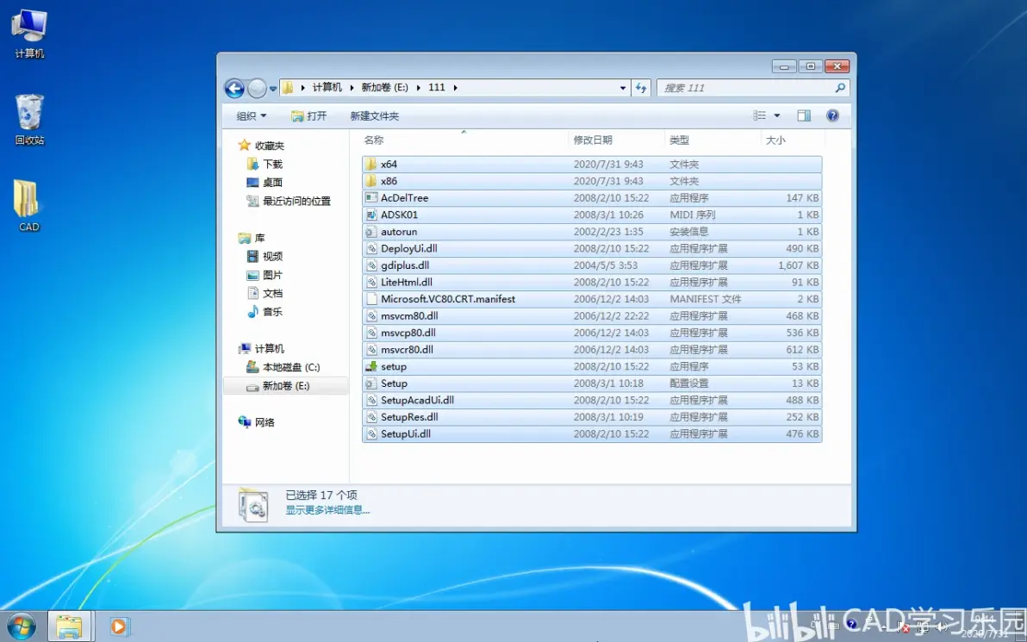Screen dimensions: 1027x642
Task: Expand arrow after 111 in address bar
Action: [455, 87]
